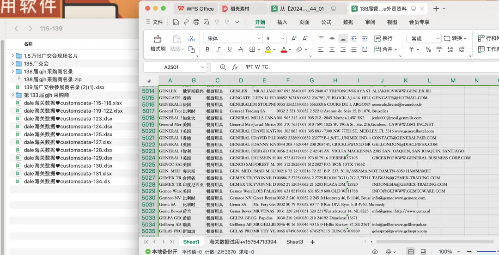Screen dimensions: 499x255
Task: Click the fx insert function icon
Action: [235, 67]
